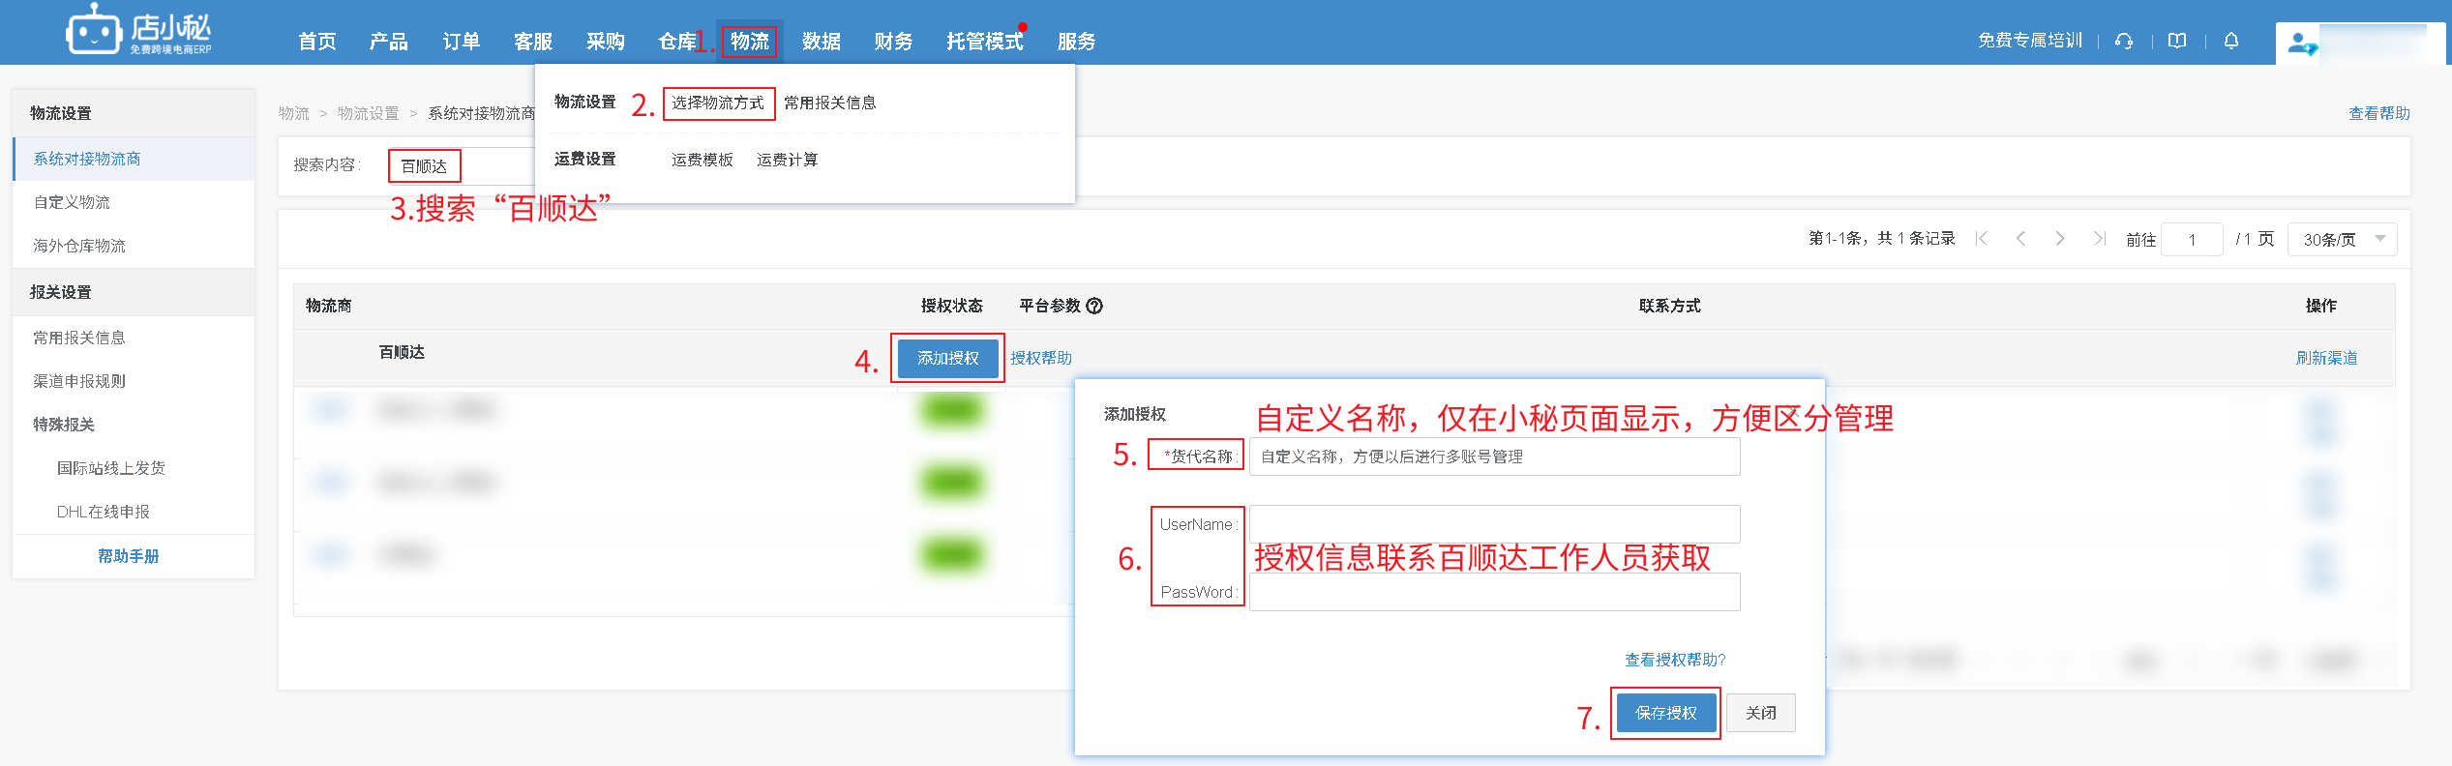Click 刷新渠道 for 百顺达
This screenshot has height=766, width=2452.
tap(2327, 358)
